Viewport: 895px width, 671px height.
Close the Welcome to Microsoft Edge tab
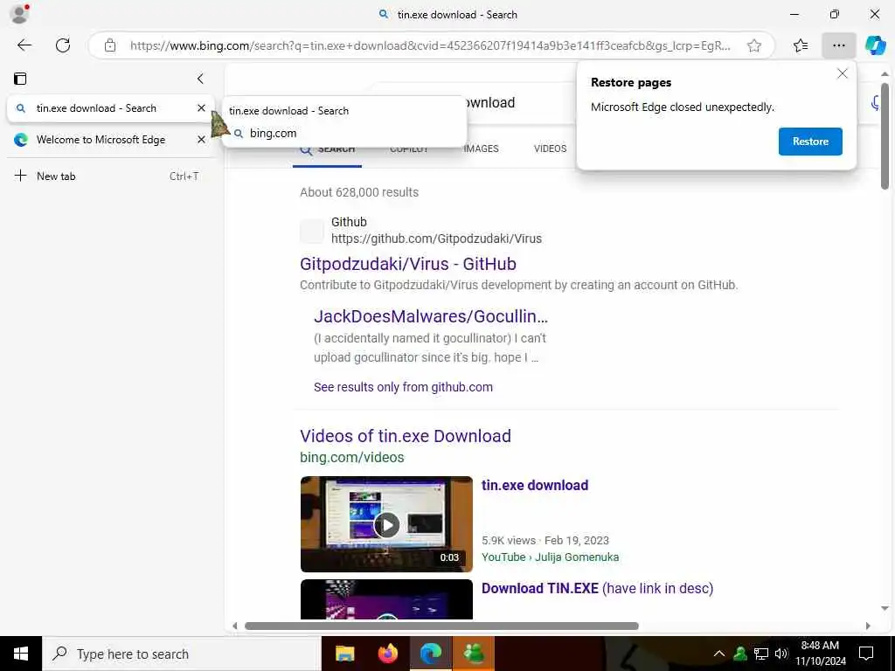tap(201, 139)
